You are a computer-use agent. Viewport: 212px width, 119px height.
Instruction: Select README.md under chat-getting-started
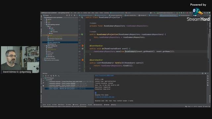52,44
